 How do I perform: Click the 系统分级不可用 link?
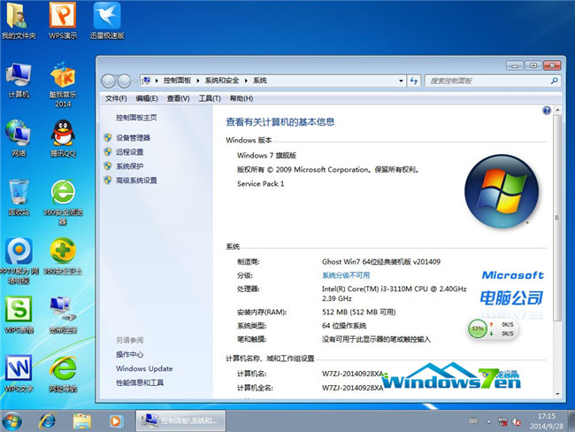pos(346,275)
